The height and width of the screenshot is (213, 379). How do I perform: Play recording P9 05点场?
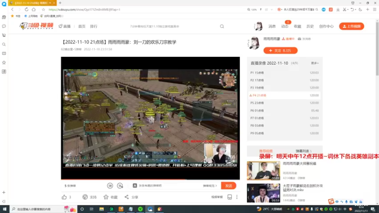(285, 133)
